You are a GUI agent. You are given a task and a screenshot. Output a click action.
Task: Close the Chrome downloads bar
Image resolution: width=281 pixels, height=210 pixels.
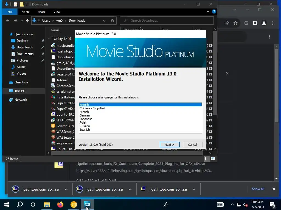point(274,189)
